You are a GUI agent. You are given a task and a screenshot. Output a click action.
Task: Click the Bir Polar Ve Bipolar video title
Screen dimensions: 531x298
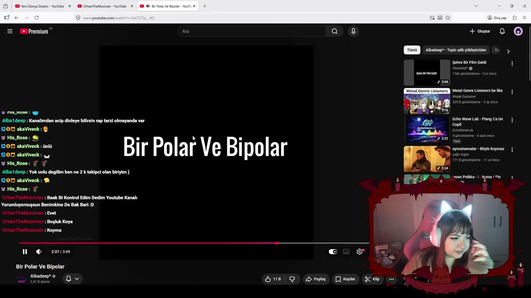(x=40, y=267)
